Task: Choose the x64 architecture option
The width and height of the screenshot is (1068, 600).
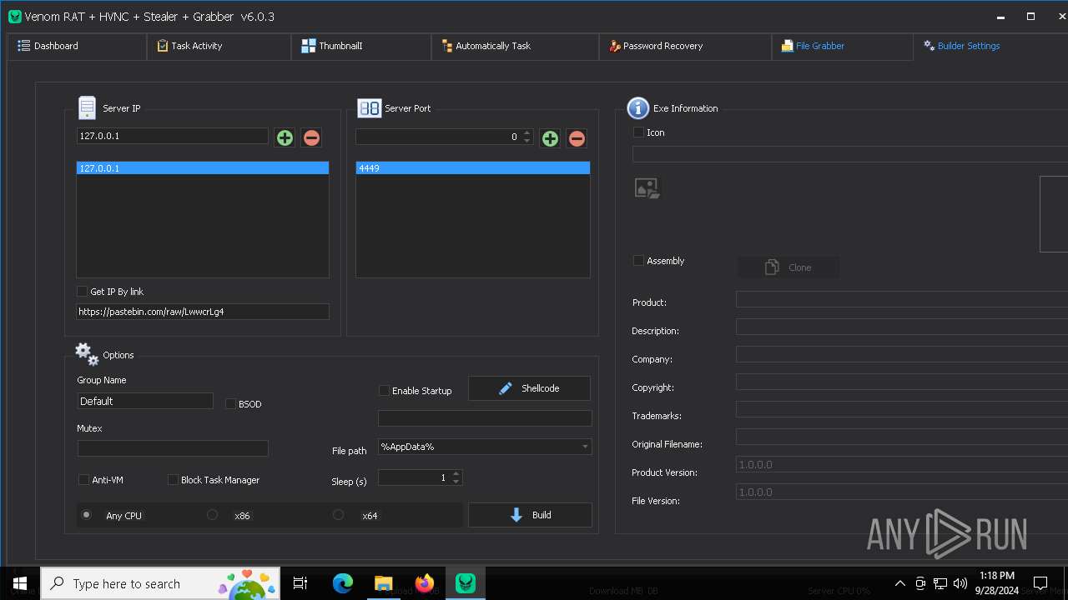Action: [338, 515]
